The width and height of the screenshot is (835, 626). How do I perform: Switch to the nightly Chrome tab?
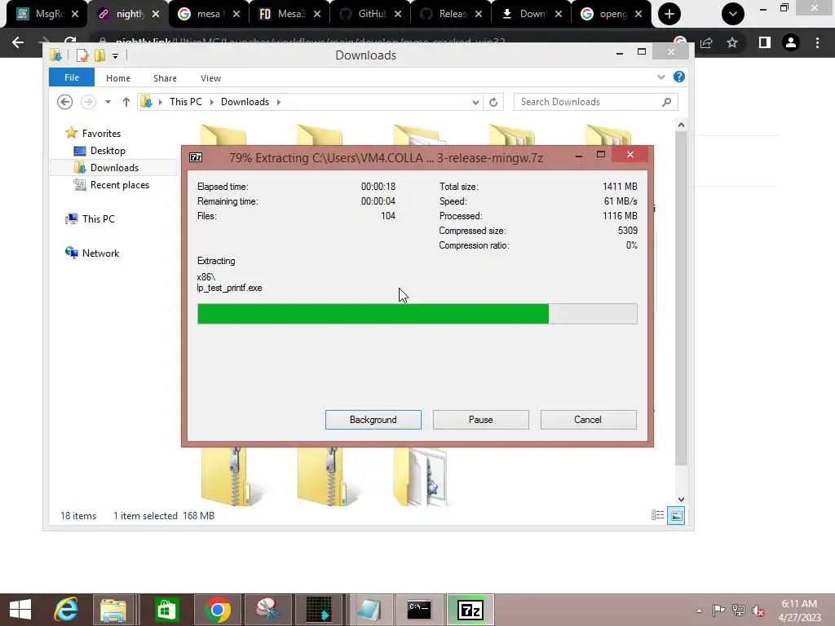pos(130,14)
